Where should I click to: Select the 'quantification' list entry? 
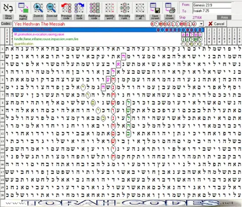click(108, 44)
